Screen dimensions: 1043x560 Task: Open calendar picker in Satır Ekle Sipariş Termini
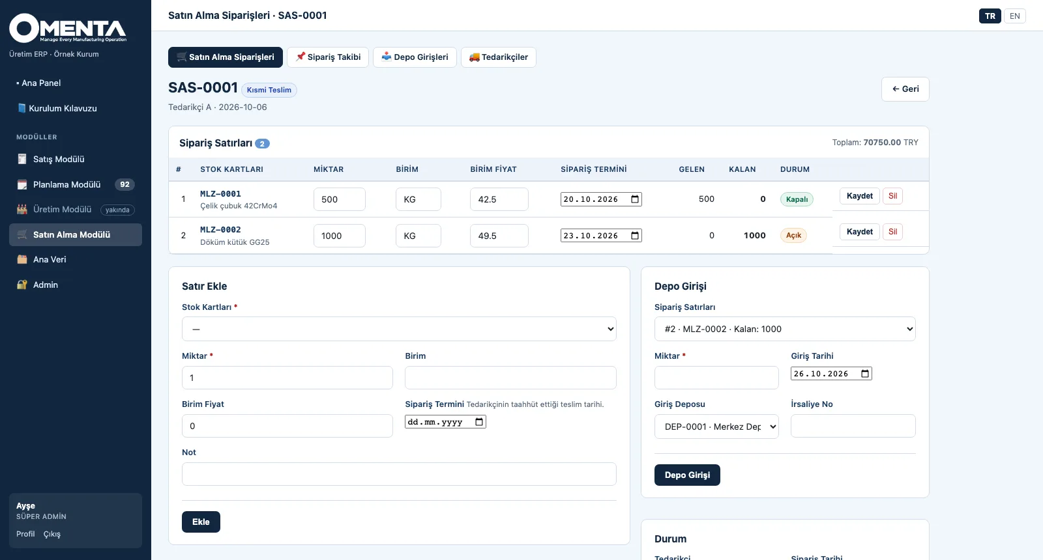coord(479,422)
